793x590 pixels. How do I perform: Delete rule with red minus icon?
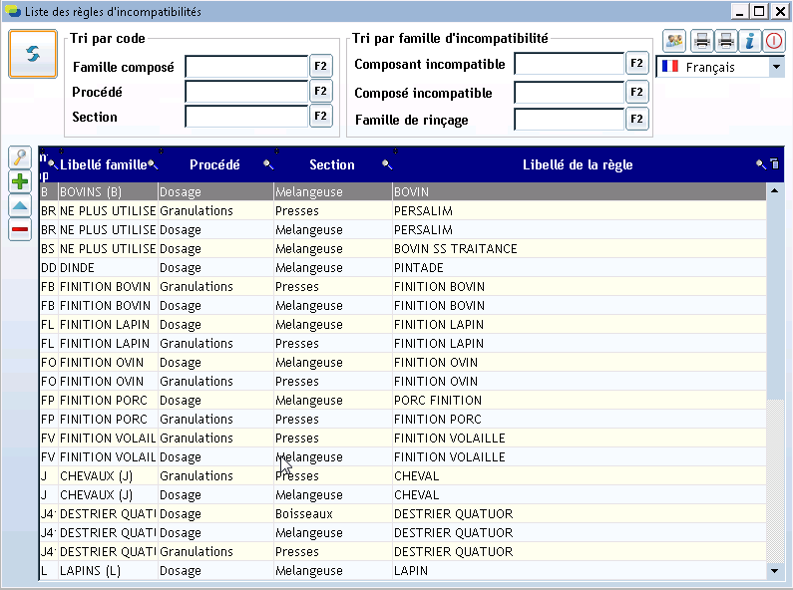(20, 230)
